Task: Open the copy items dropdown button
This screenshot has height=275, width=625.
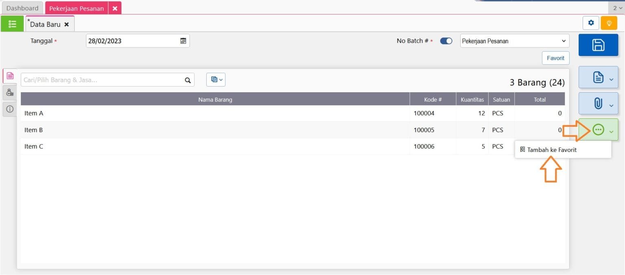Action: tap(216, 80)
